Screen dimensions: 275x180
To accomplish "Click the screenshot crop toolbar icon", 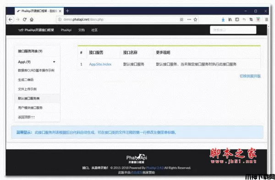I will tap(251, 19).
